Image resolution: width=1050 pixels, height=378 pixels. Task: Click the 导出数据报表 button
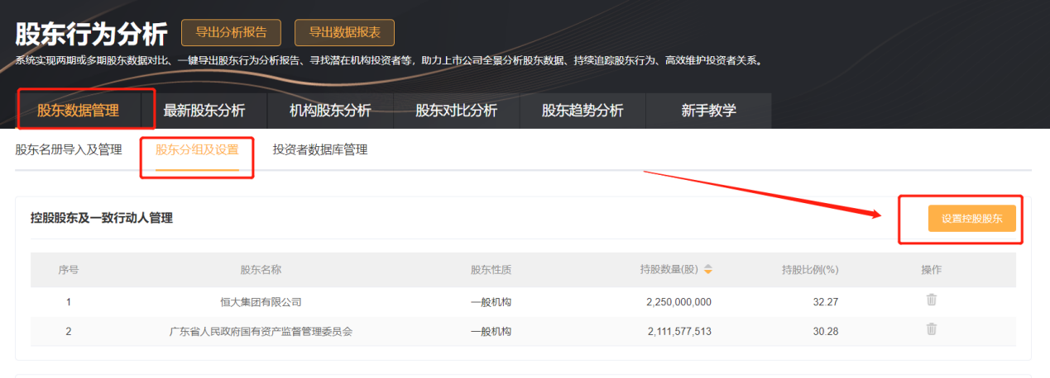pyautogui.click(x=344, y=32)
